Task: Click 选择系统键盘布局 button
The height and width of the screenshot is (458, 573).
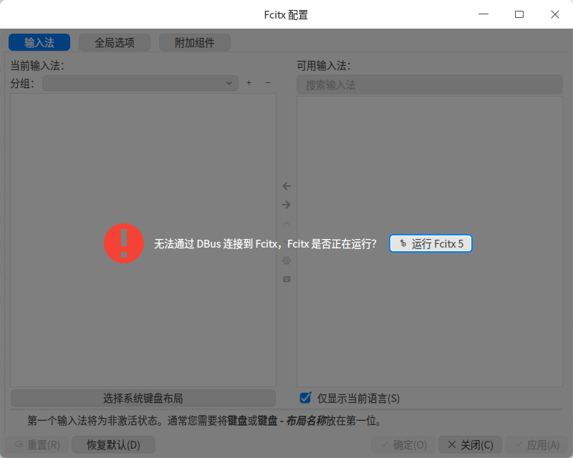Action: pyautogui.click(x=143, y=398)
